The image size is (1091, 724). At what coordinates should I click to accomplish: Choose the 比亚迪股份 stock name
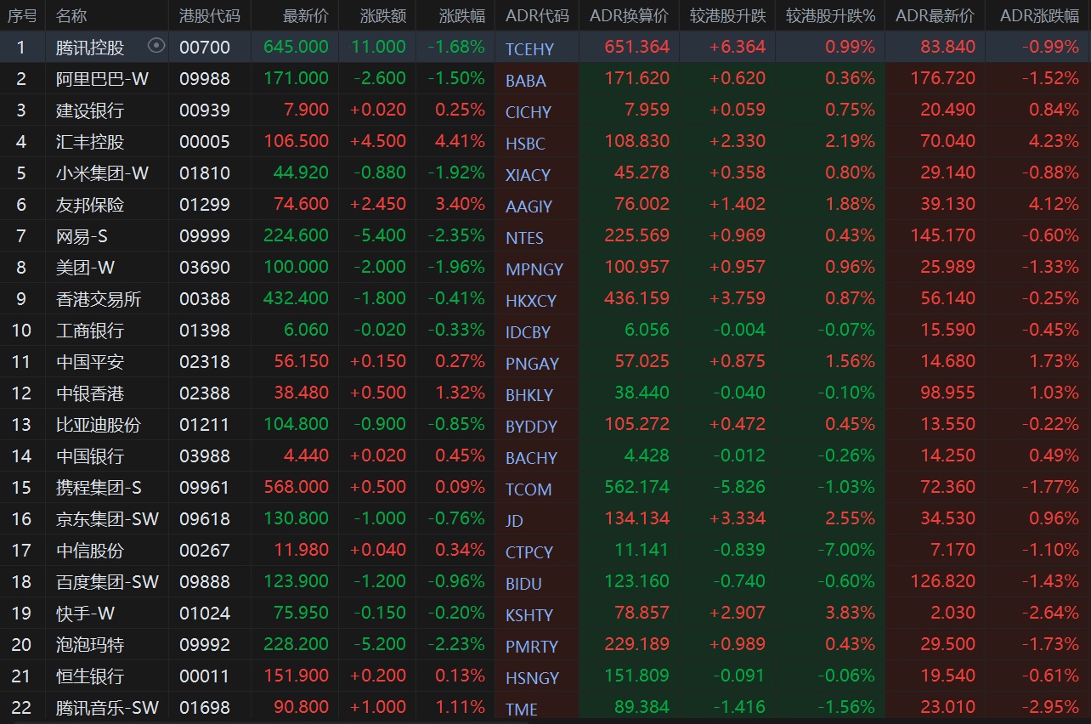[x=99, y=425]
